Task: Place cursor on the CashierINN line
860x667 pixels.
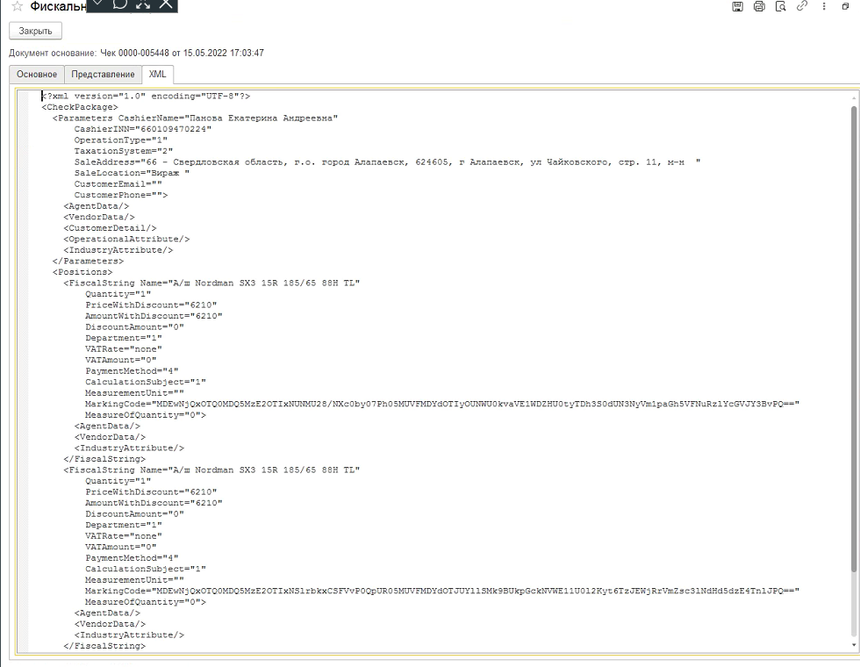Action: pos(142,129)
